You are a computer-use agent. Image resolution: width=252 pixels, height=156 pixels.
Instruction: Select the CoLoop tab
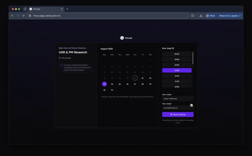click(x=46, y=9)
